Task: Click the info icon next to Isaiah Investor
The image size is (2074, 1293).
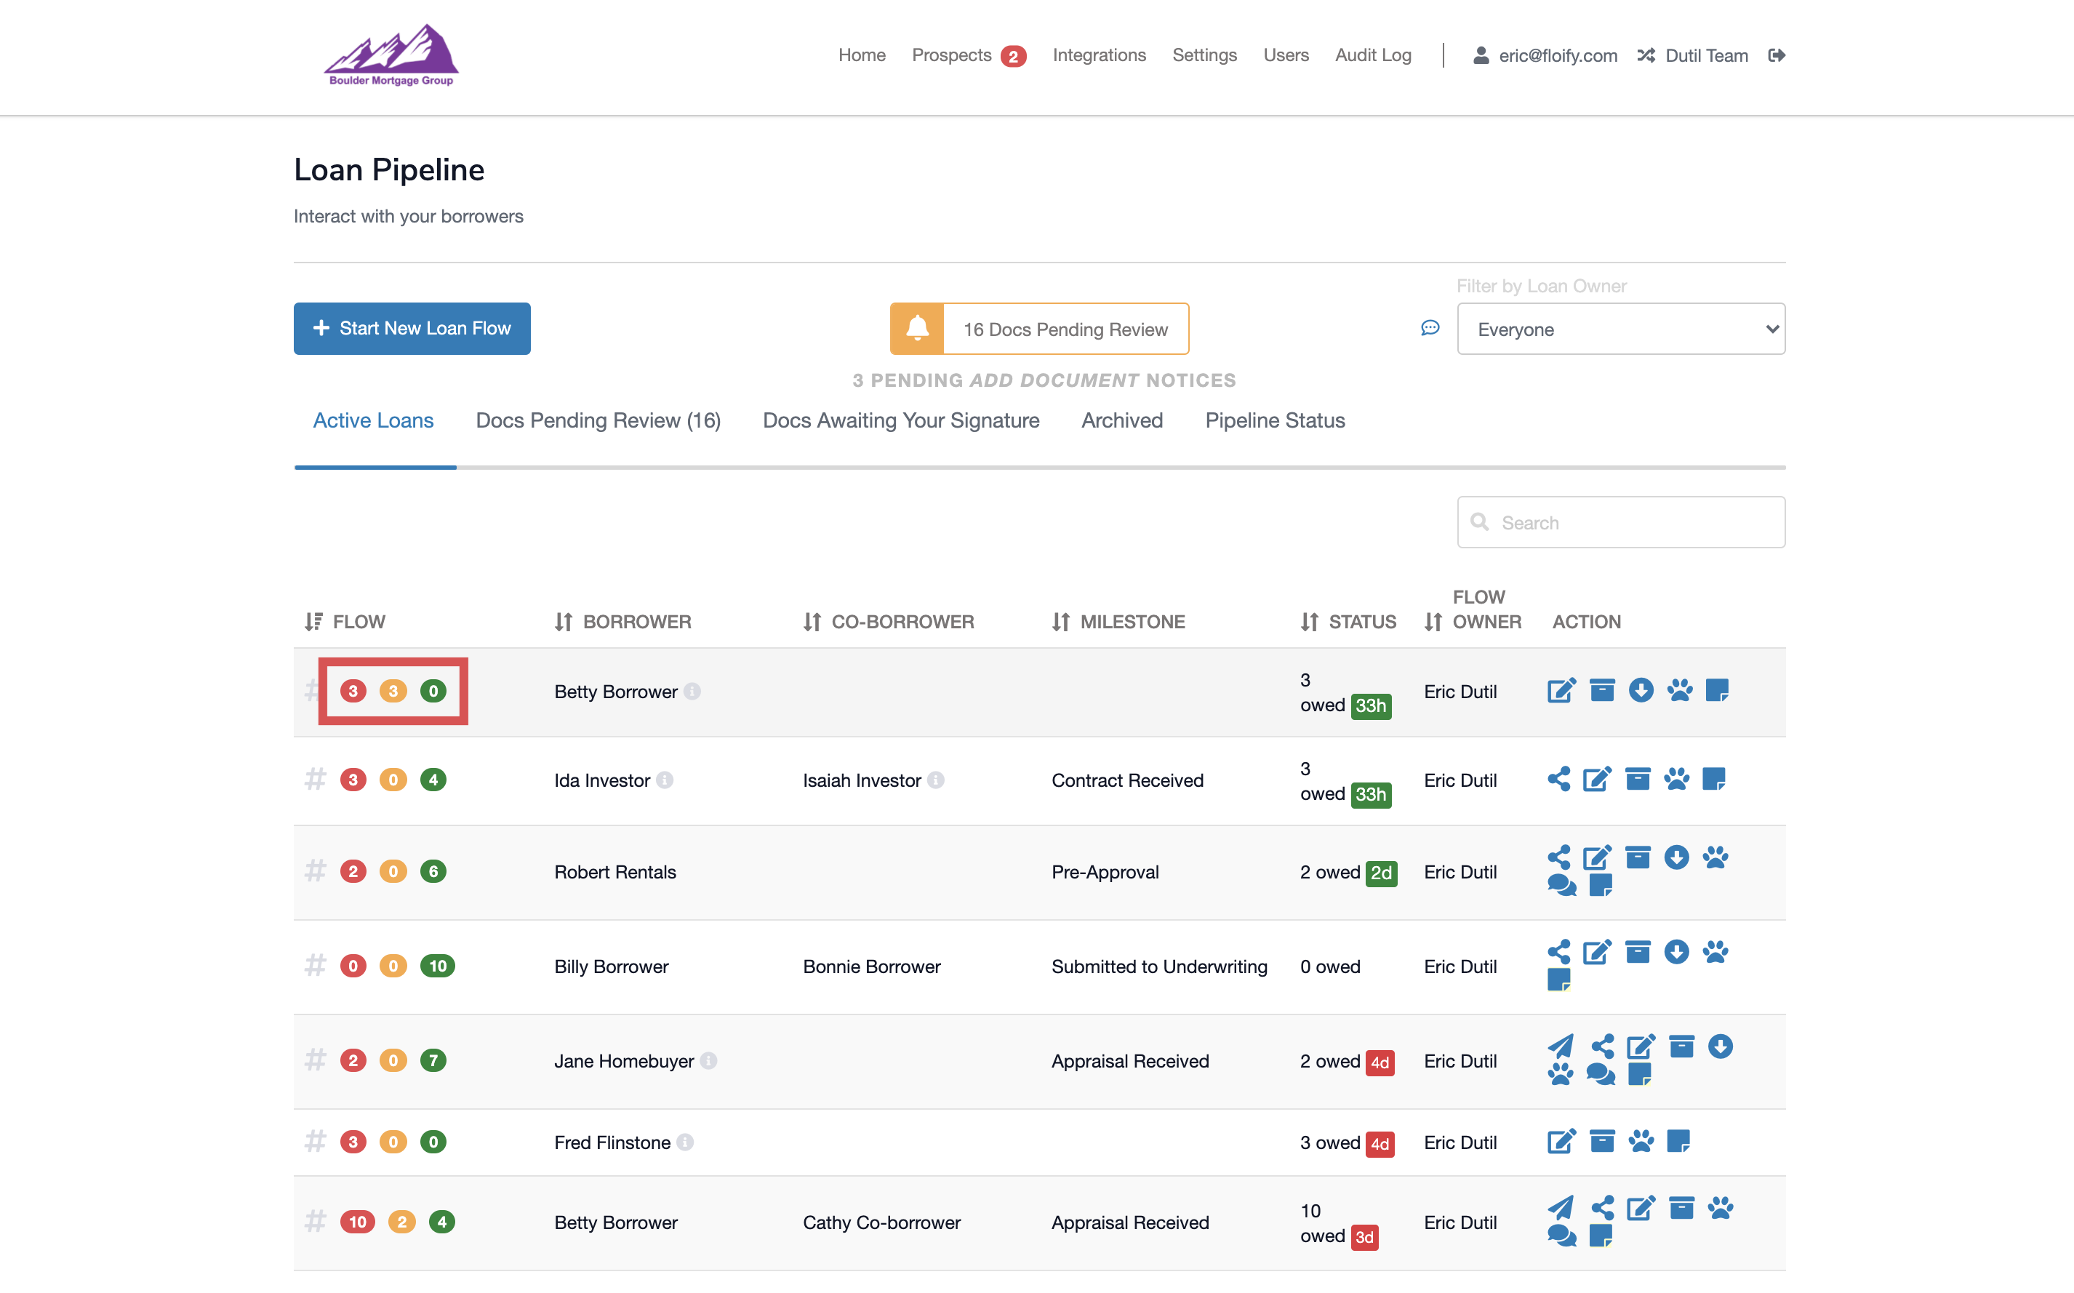Action: [x=935, y=780]
